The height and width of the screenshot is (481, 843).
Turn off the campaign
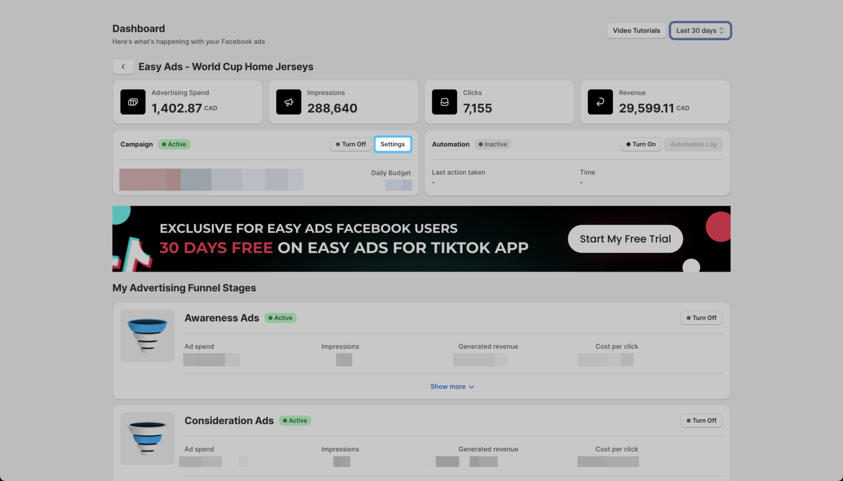point(351,144)
